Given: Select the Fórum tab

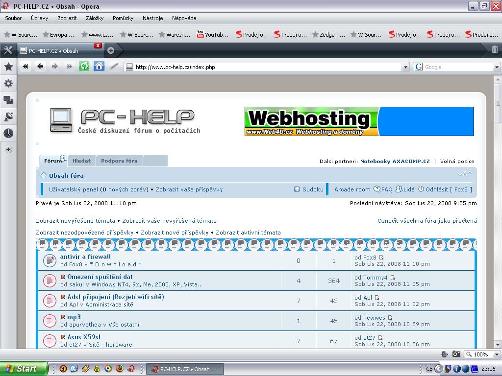Looking at the screenshot, I should (x=53, y=161).
